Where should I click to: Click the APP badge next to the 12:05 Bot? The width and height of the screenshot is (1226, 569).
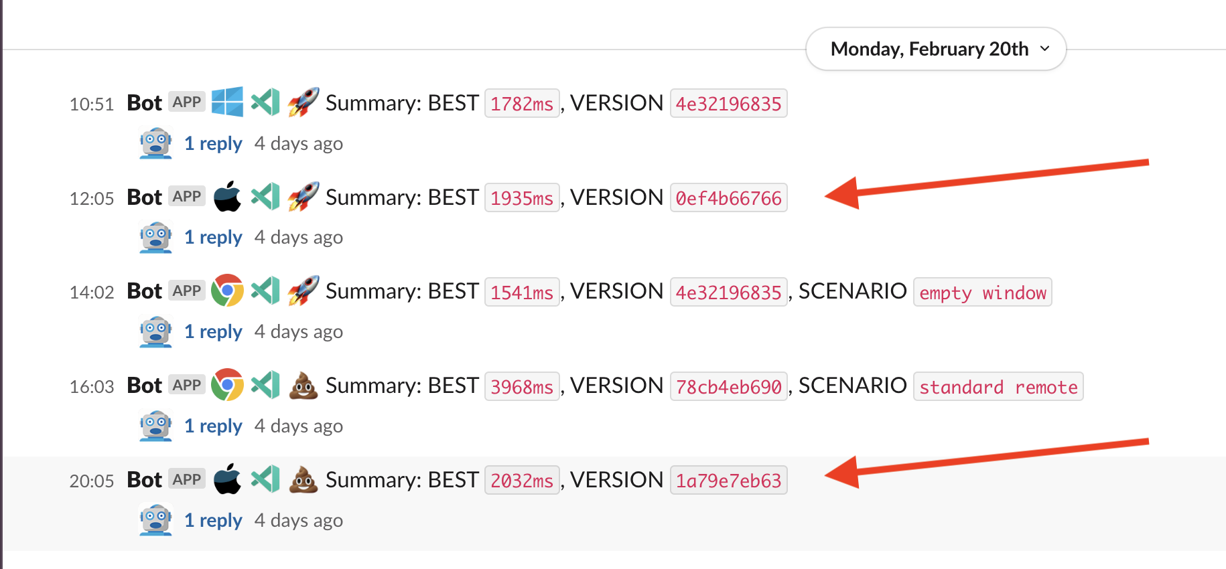187,196
